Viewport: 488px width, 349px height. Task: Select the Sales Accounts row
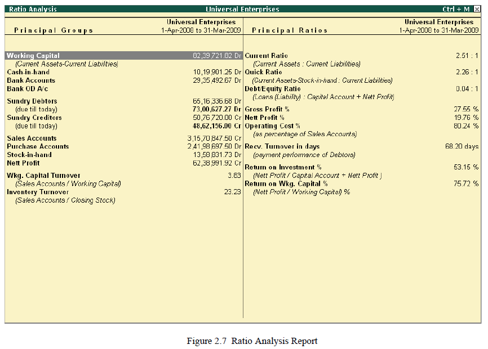(124, 138)
